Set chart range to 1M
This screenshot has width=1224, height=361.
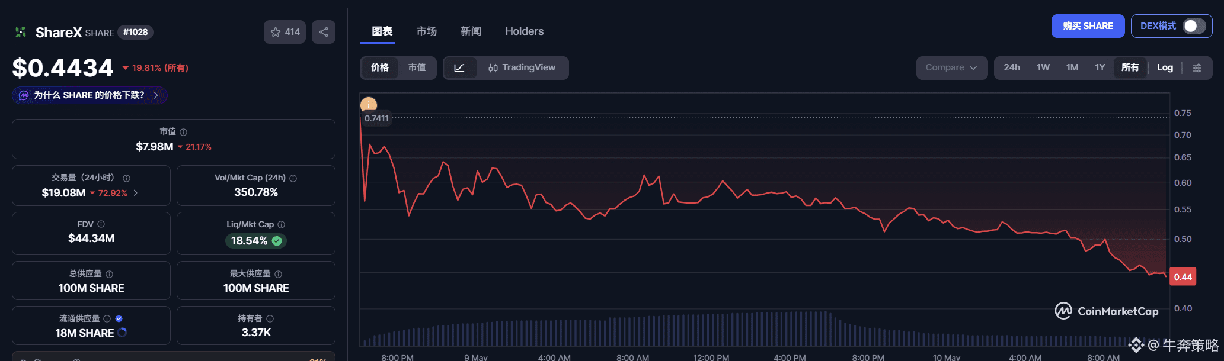(x=1072, y=68)
